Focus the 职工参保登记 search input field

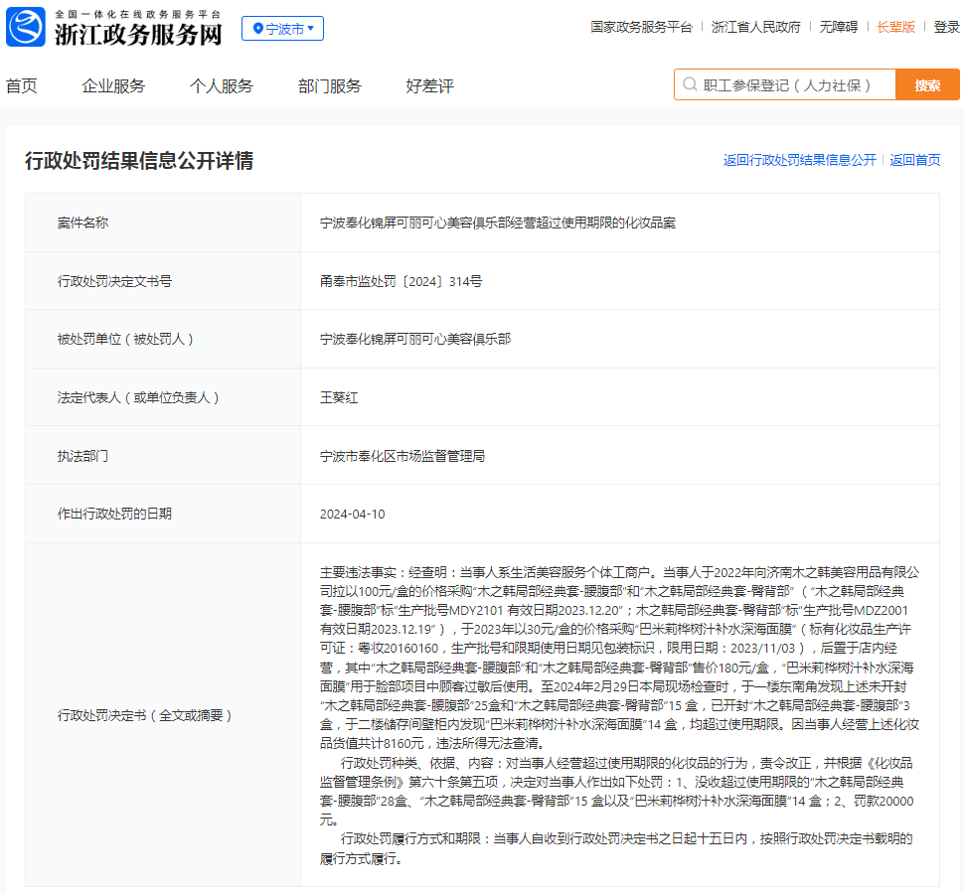coord(790,85)
